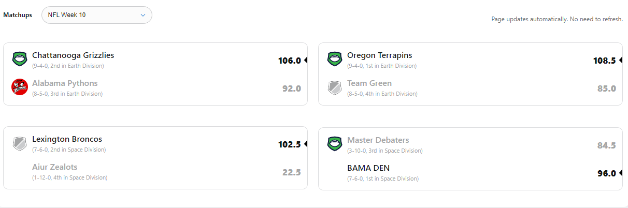Click the Terrapins 108.5 score
Viewport: 628px width, 208px height.
point(604,61)
